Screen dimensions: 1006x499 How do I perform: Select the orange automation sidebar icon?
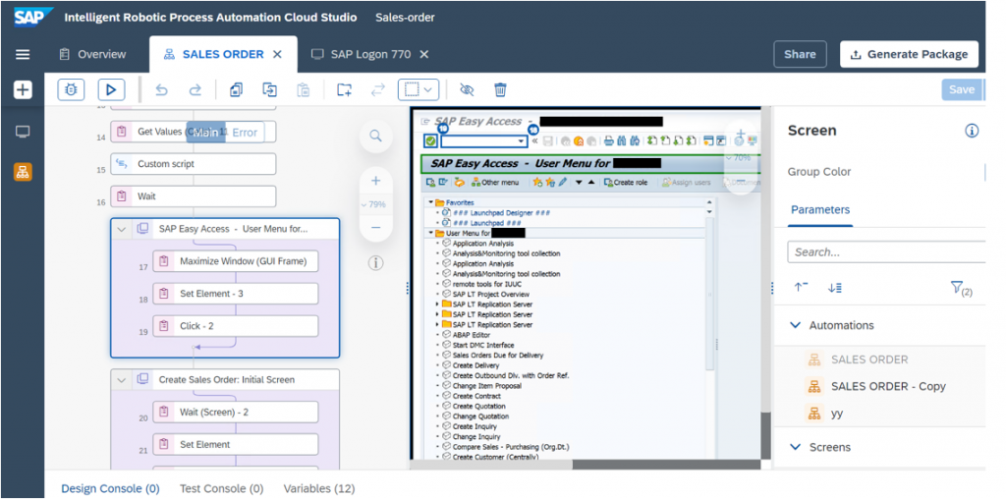coord(23,172)
